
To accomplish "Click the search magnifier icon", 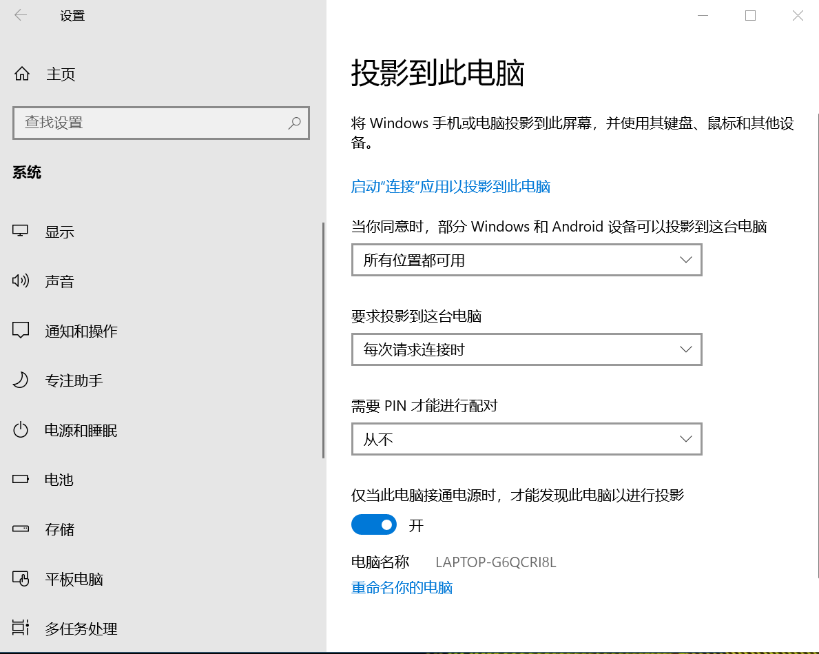I will pos(295,123).
